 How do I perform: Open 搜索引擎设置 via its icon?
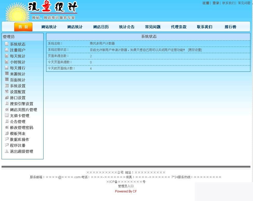pos(7,104)
